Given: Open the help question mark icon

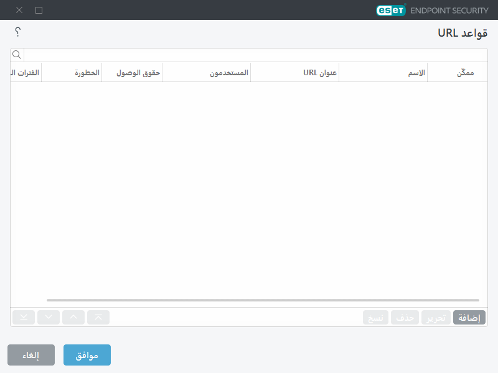Looking at the screenshot, I should click(18, 32).
